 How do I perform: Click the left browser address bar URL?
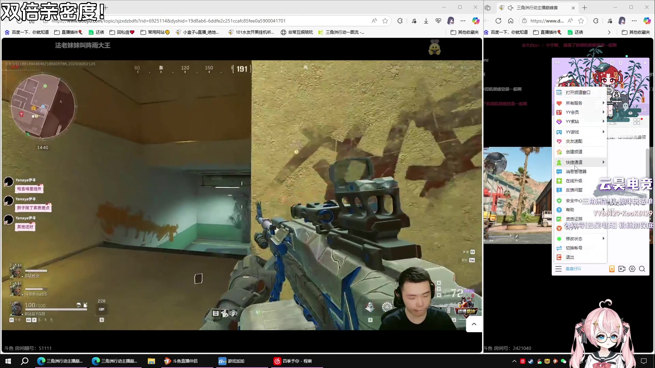pyautogui.click(x=169, y=21)
